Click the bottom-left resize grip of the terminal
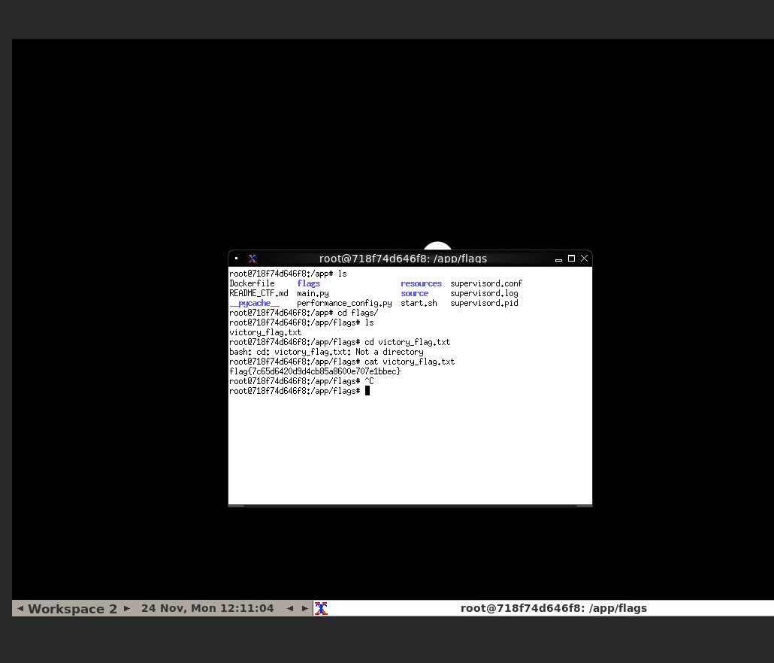The image size is (774, 663). click(236, 506)
